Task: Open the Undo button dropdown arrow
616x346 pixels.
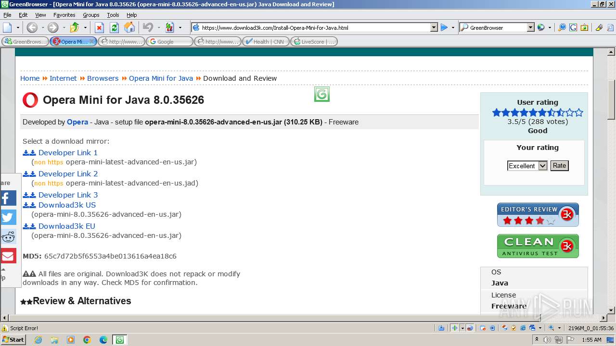Action: 158,27
